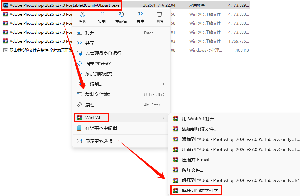Image resolution: width=300 pixels, height=196 pixels.
Task: Open 显示更多选项 entry
Action: pyautogui.click(x=121, y=141)
